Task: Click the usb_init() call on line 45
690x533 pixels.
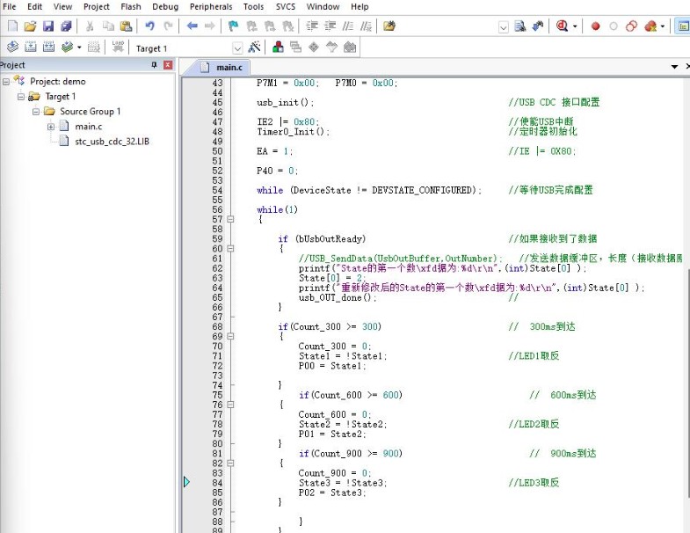Action: [x=285, y=103]
